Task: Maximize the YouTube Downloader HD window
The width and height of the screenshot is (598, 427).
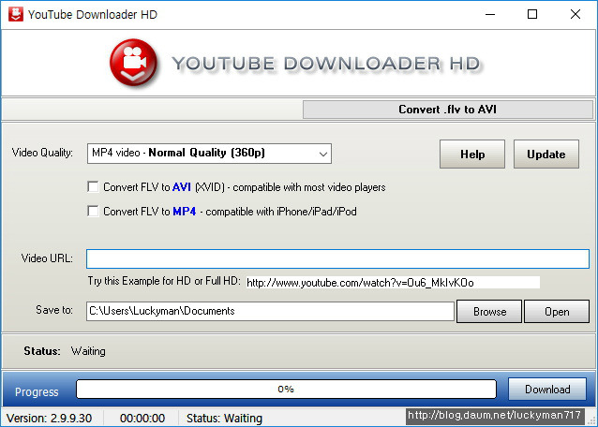Action: click(532, 14)
